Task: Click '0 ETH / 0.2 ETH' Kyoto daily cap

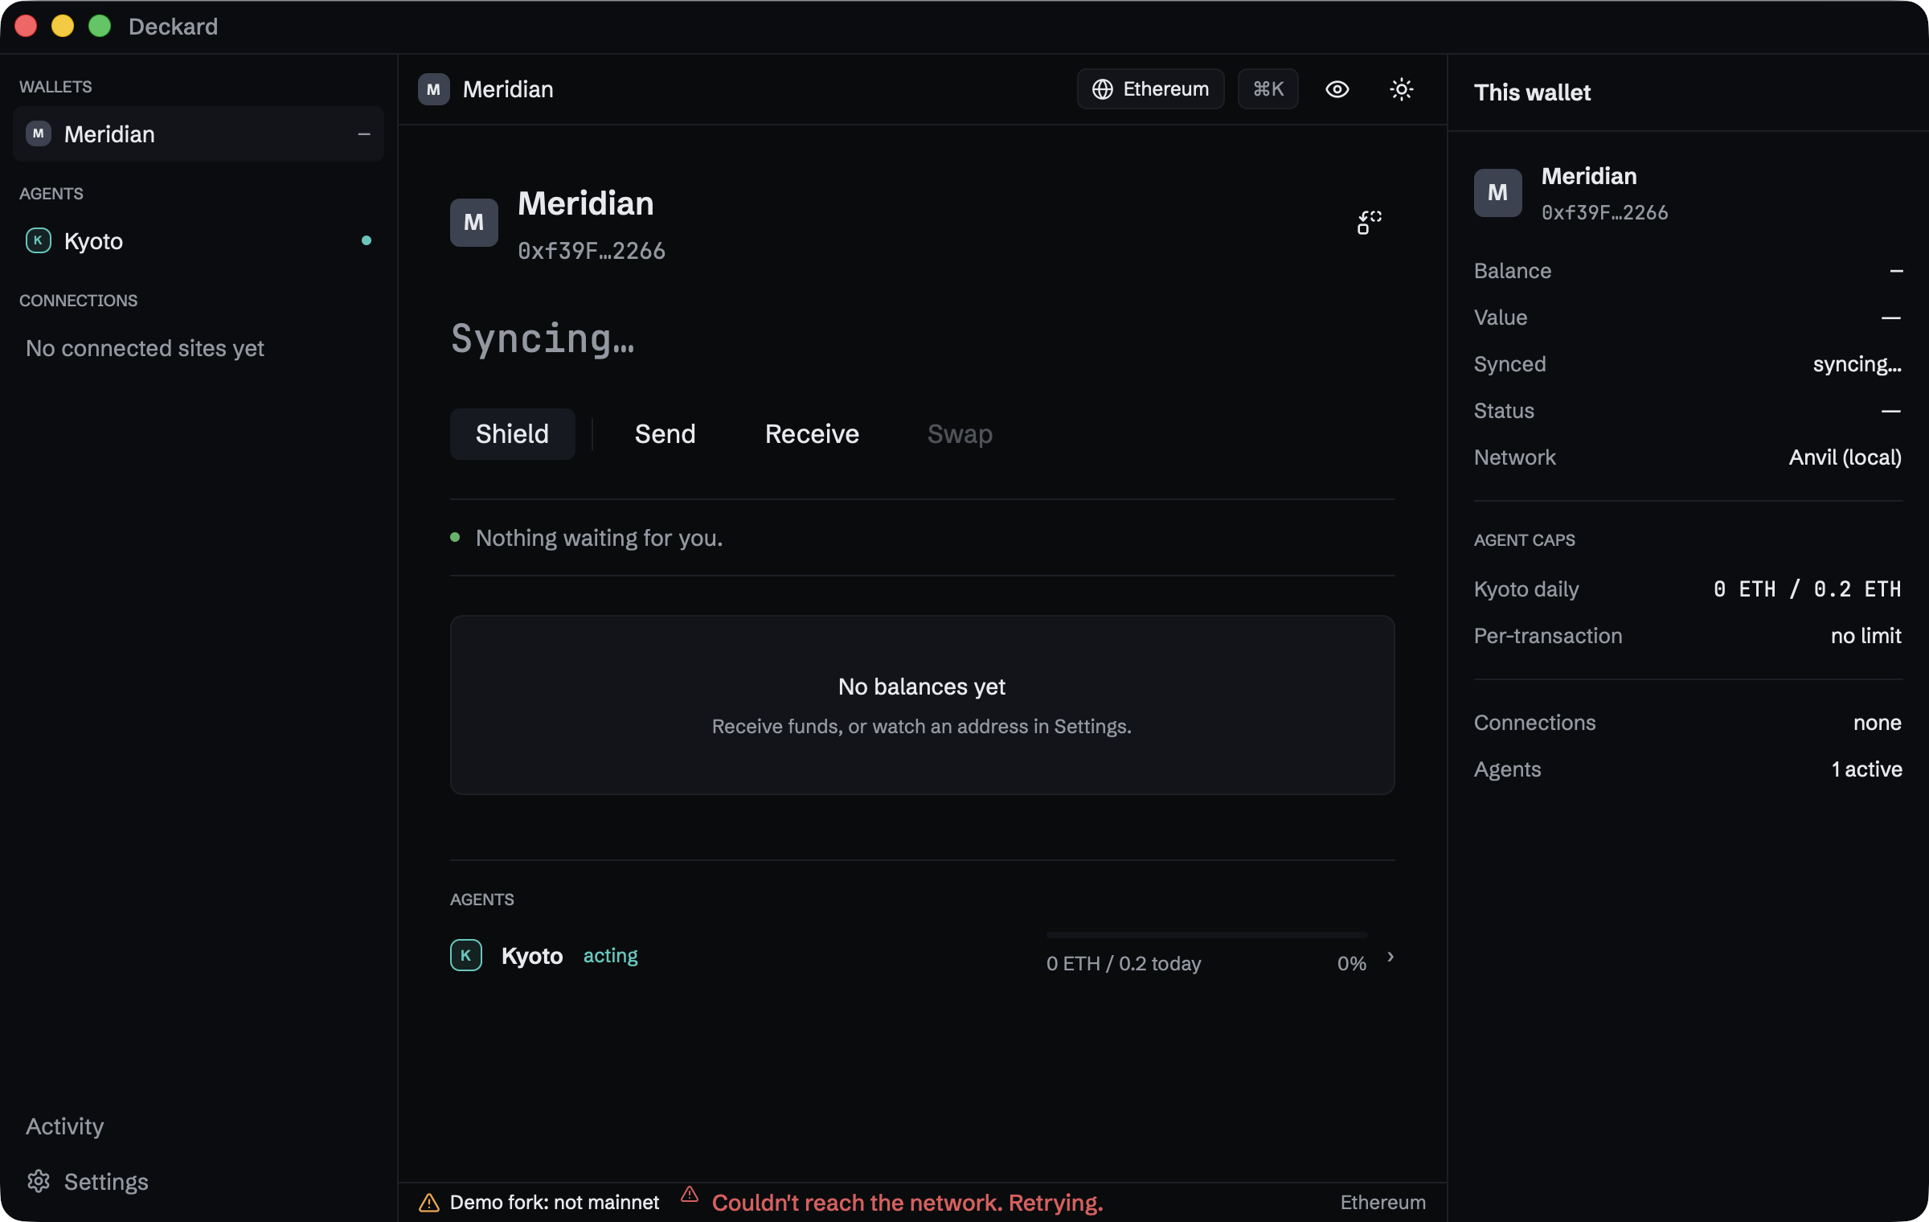Action: click(x=1807, y=589)
